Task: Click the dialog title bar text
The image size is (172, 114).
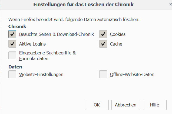Action: (83, 5)
